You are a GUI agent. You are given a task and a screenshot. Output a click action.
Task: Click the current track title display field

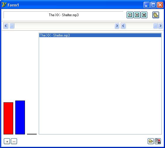click(63, 15)
